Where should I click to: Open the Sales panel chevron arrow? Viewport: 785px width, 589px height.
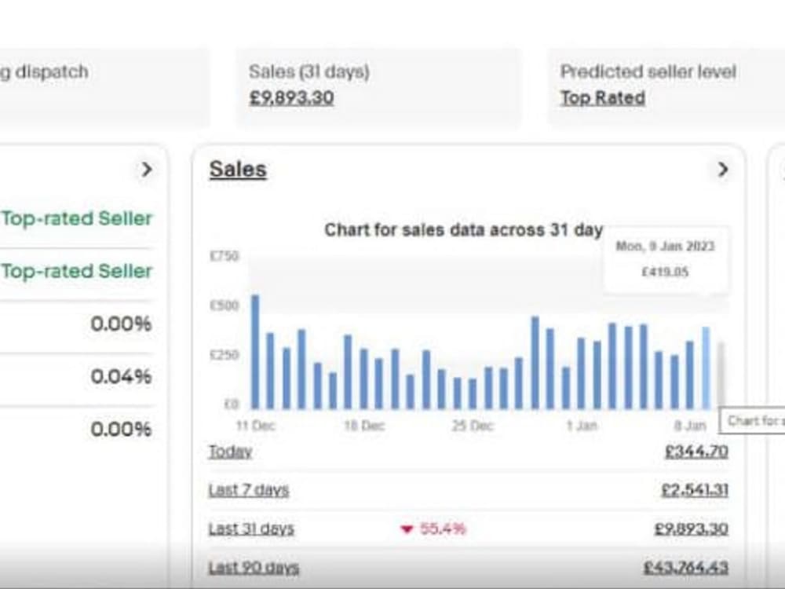[722, 170]
